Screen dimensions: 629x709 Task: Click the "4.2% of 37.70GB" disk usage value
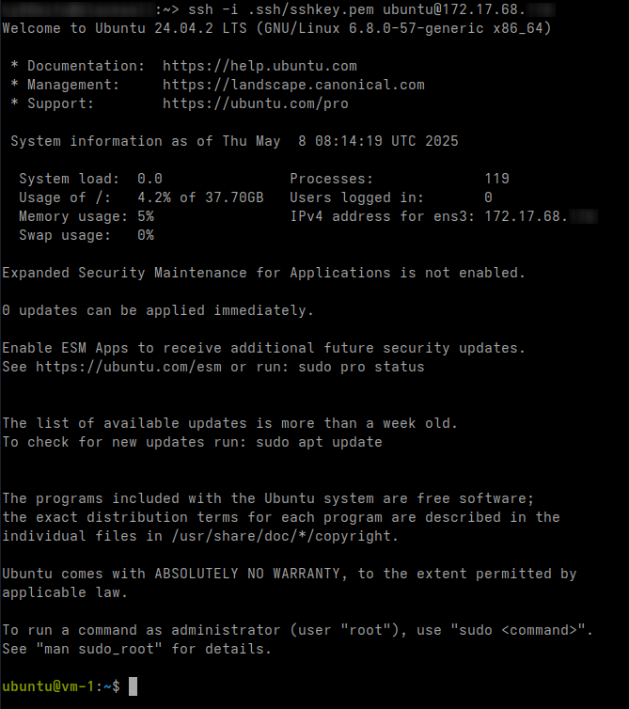click(200, 197)
